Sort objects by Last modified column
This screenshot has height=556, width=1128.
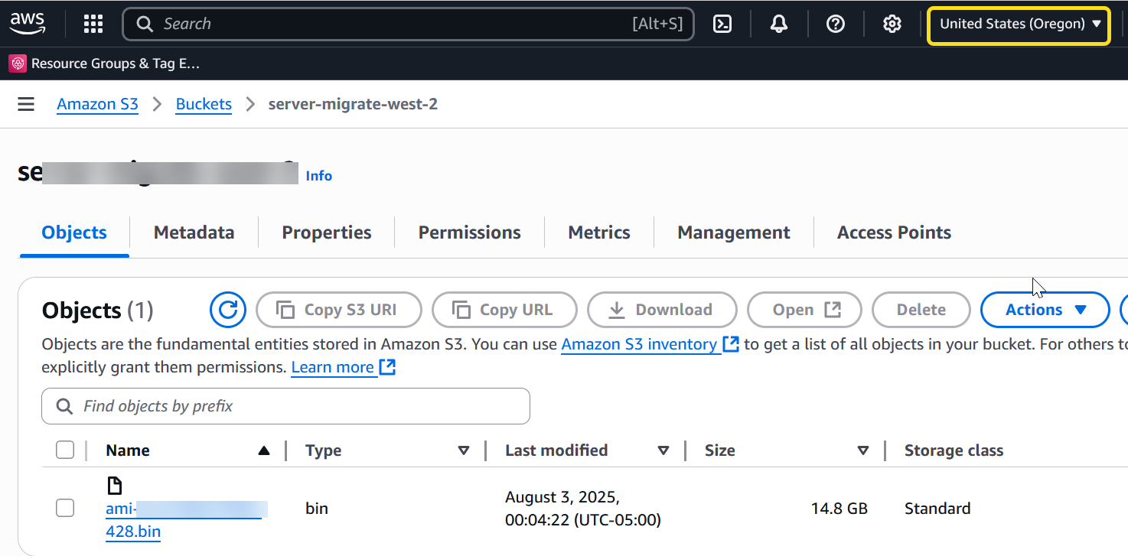point(663,450)
